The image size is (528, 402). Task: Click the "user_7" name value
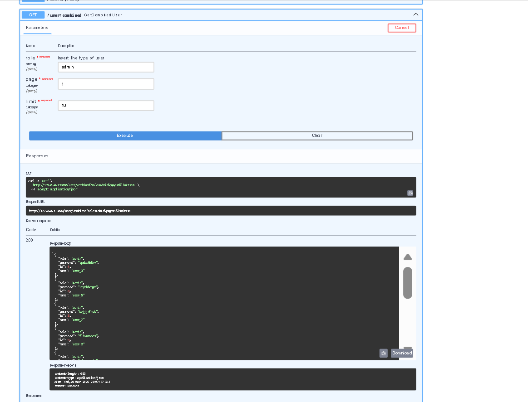[79, 320]
